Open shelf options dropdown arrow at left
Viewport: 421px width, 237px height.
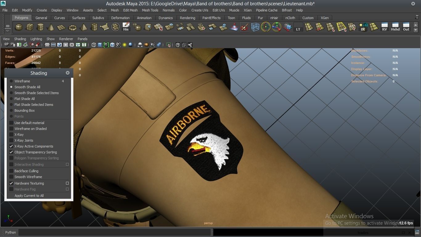(7, 31)
